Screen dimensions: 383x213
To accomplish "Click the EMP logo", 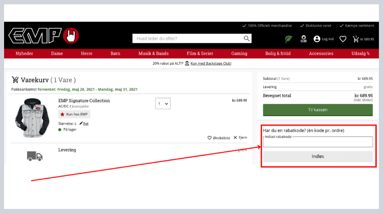I will coord(44,35).
